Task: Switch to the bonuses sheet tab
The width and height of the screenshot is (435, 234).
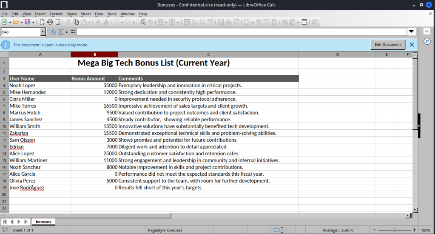Action: (43, 222)
